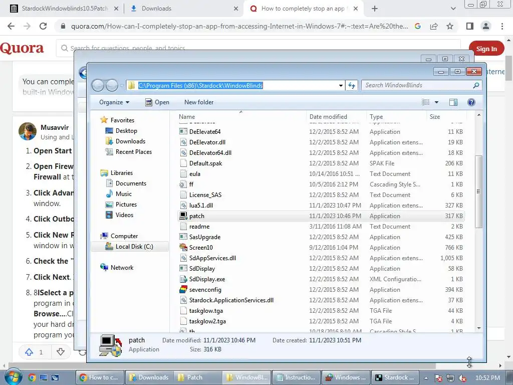Click the change view icon
Image resolution: width=513 pixels, height=385 pixels.
426,102
